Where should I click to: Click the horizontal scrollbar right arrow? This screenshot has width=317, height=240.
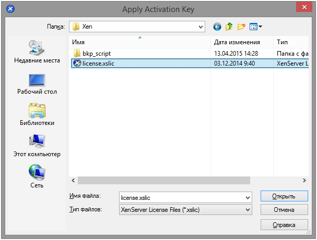point(304,180)
